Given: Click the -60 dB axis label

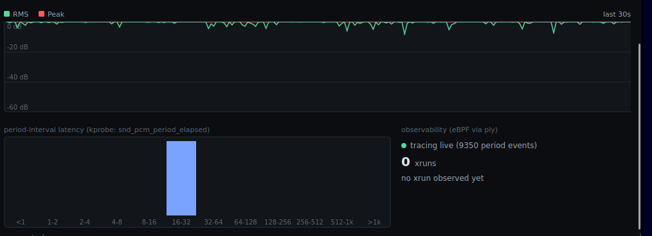Looking at the screenshot, I should coord(17,108).
